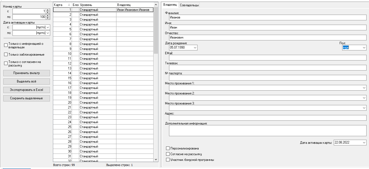Image resolution: width=369 pixels, height=169 pixels.
Task: Decrease the card number 'с' spinner value
Action: (48, 12)
